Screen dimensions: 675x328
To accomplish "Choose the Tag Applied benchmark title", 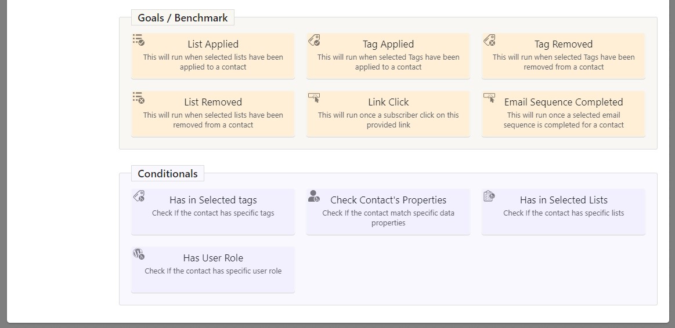I will click(388, 44).
